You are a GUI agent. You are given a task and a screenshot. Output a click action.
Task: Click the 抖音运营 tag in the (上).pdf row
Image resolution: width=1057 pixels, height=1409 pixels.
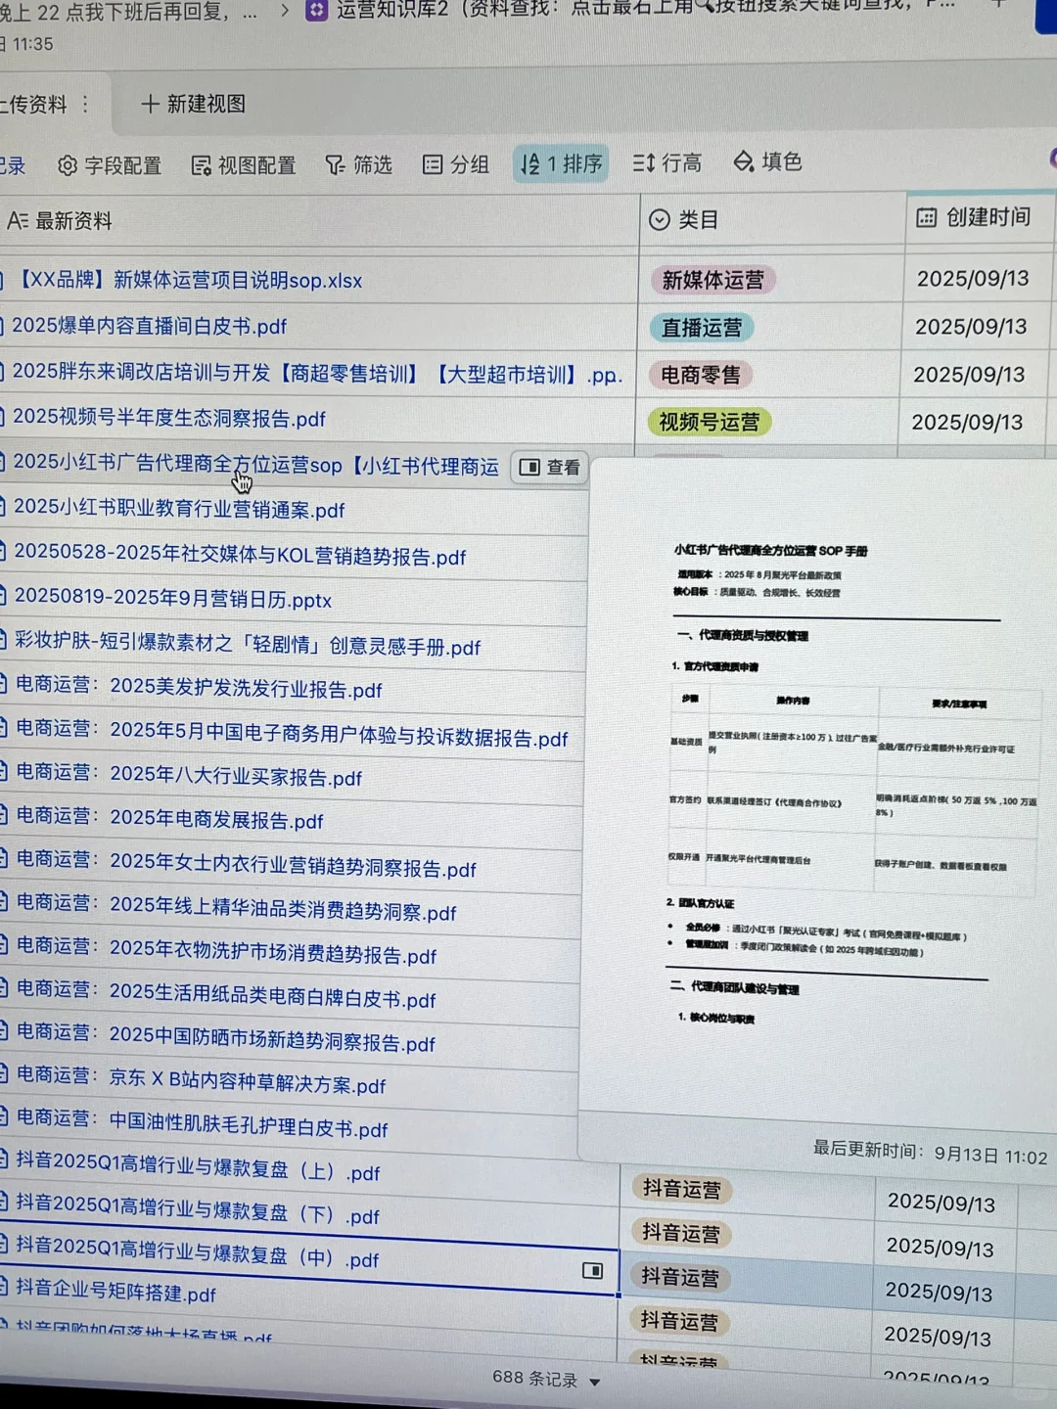click(x=681, y=1189)
